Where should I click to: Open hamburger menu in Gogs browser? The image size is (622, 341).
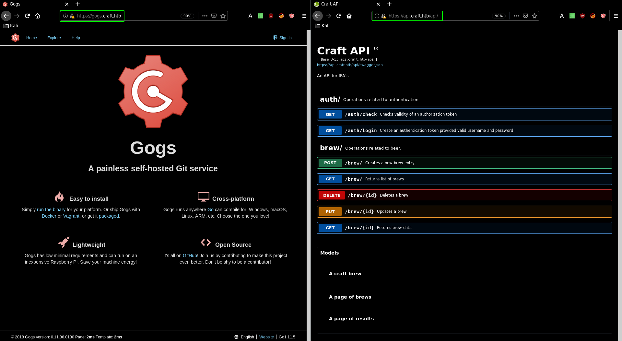point(304,16)
